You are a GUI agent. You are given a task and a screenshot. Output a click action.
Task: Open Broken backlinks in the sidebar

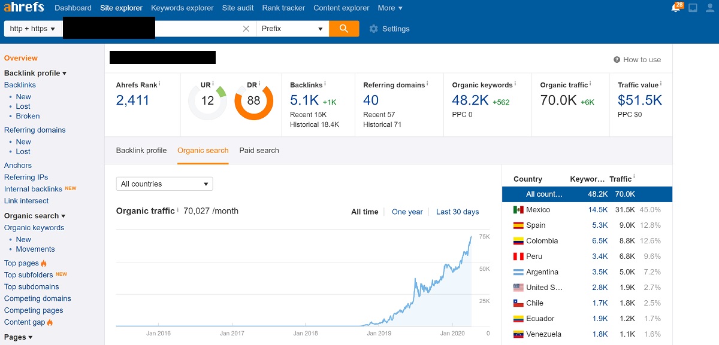pos(28,116)
